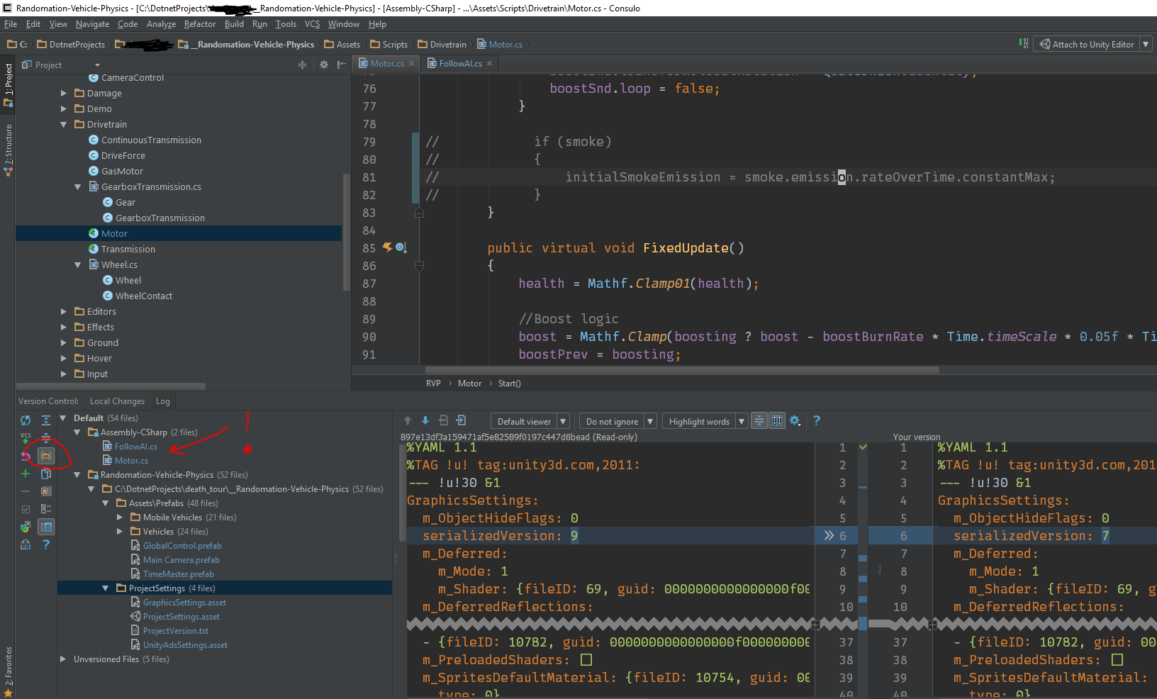Click the green New Changelist plus icon
Screen dimensions: 1157x699
[26, 474]
